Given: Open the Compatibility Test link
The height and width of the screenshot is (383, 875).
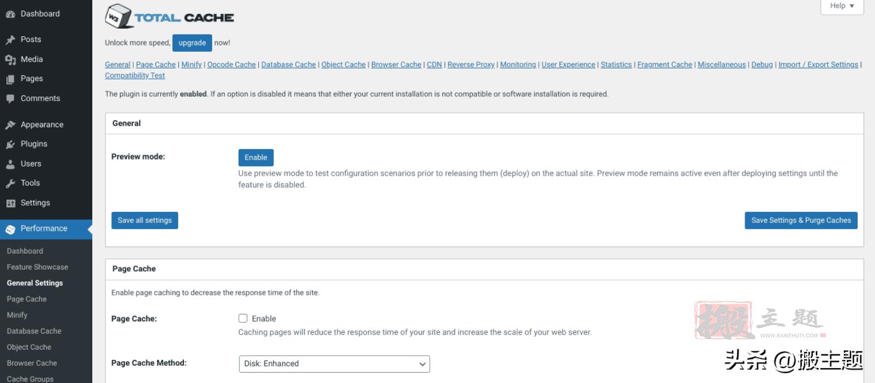Looking at the screenshot, I should pos(135,75).
